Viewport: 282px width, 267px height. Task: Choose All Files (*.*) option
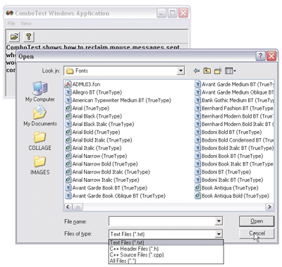tap(166, 261)
